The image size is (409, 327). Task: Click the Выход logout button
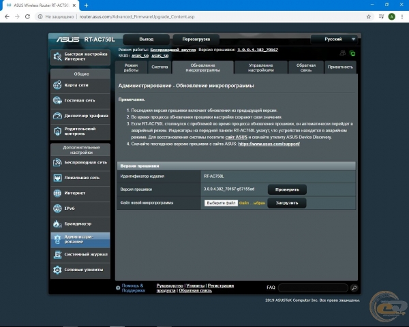(147, 39)
